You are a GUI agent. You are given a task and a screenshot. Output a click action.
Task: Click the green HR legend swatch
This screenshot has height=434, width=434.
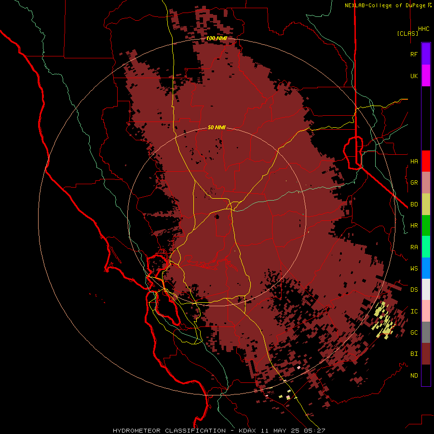coord(426,226)
